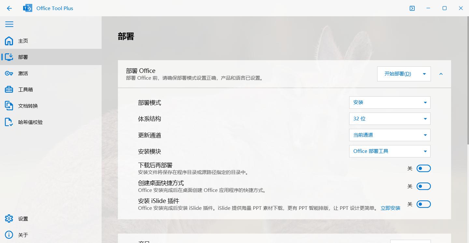Switch to the 部署 sidebar section
469x243 pixels.
point(23,57)
